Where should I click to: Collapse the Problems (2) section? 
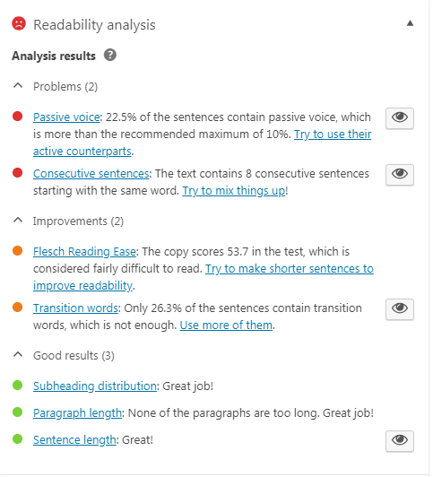[18, 86]
